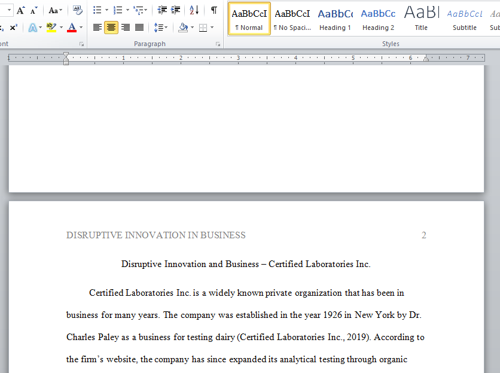Expand the Text Effects dropdown arrow
This screenshot has width=500, height=373.
pyautogui.click(x=41, y=28)
